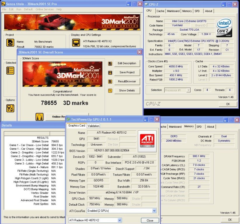
Task: Click the Show Details button
Action: pyautogui.click(x=127, y=90)
